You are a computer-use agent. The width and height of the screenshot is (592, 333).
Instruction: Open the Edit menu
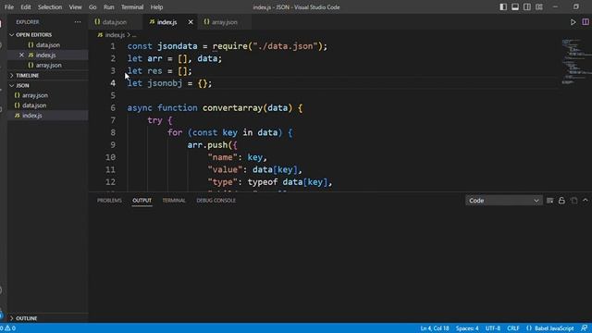(26, 7)
